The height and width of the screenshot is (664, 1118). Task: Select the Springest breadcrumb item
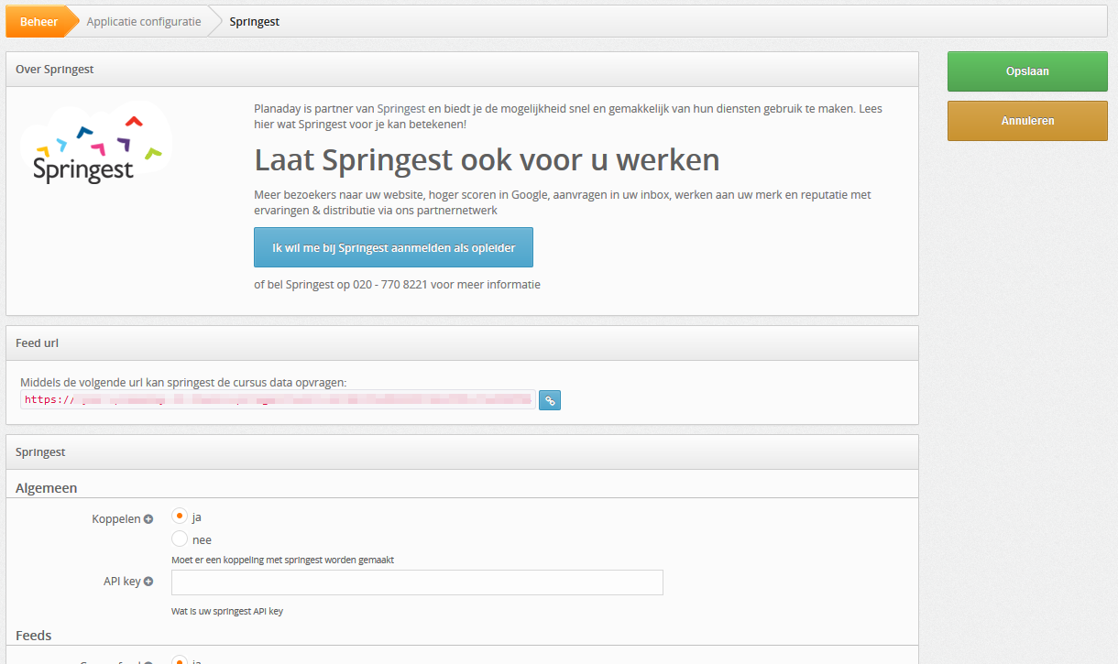point(255,22)
